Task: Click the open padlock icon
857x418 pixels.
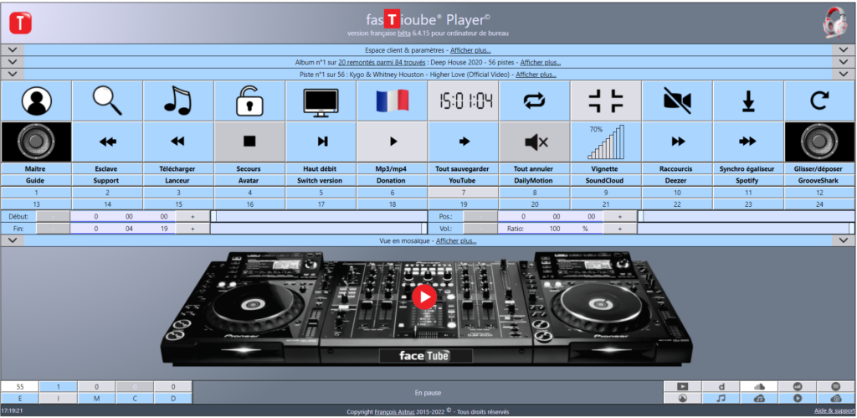Action: pos(249,101)
